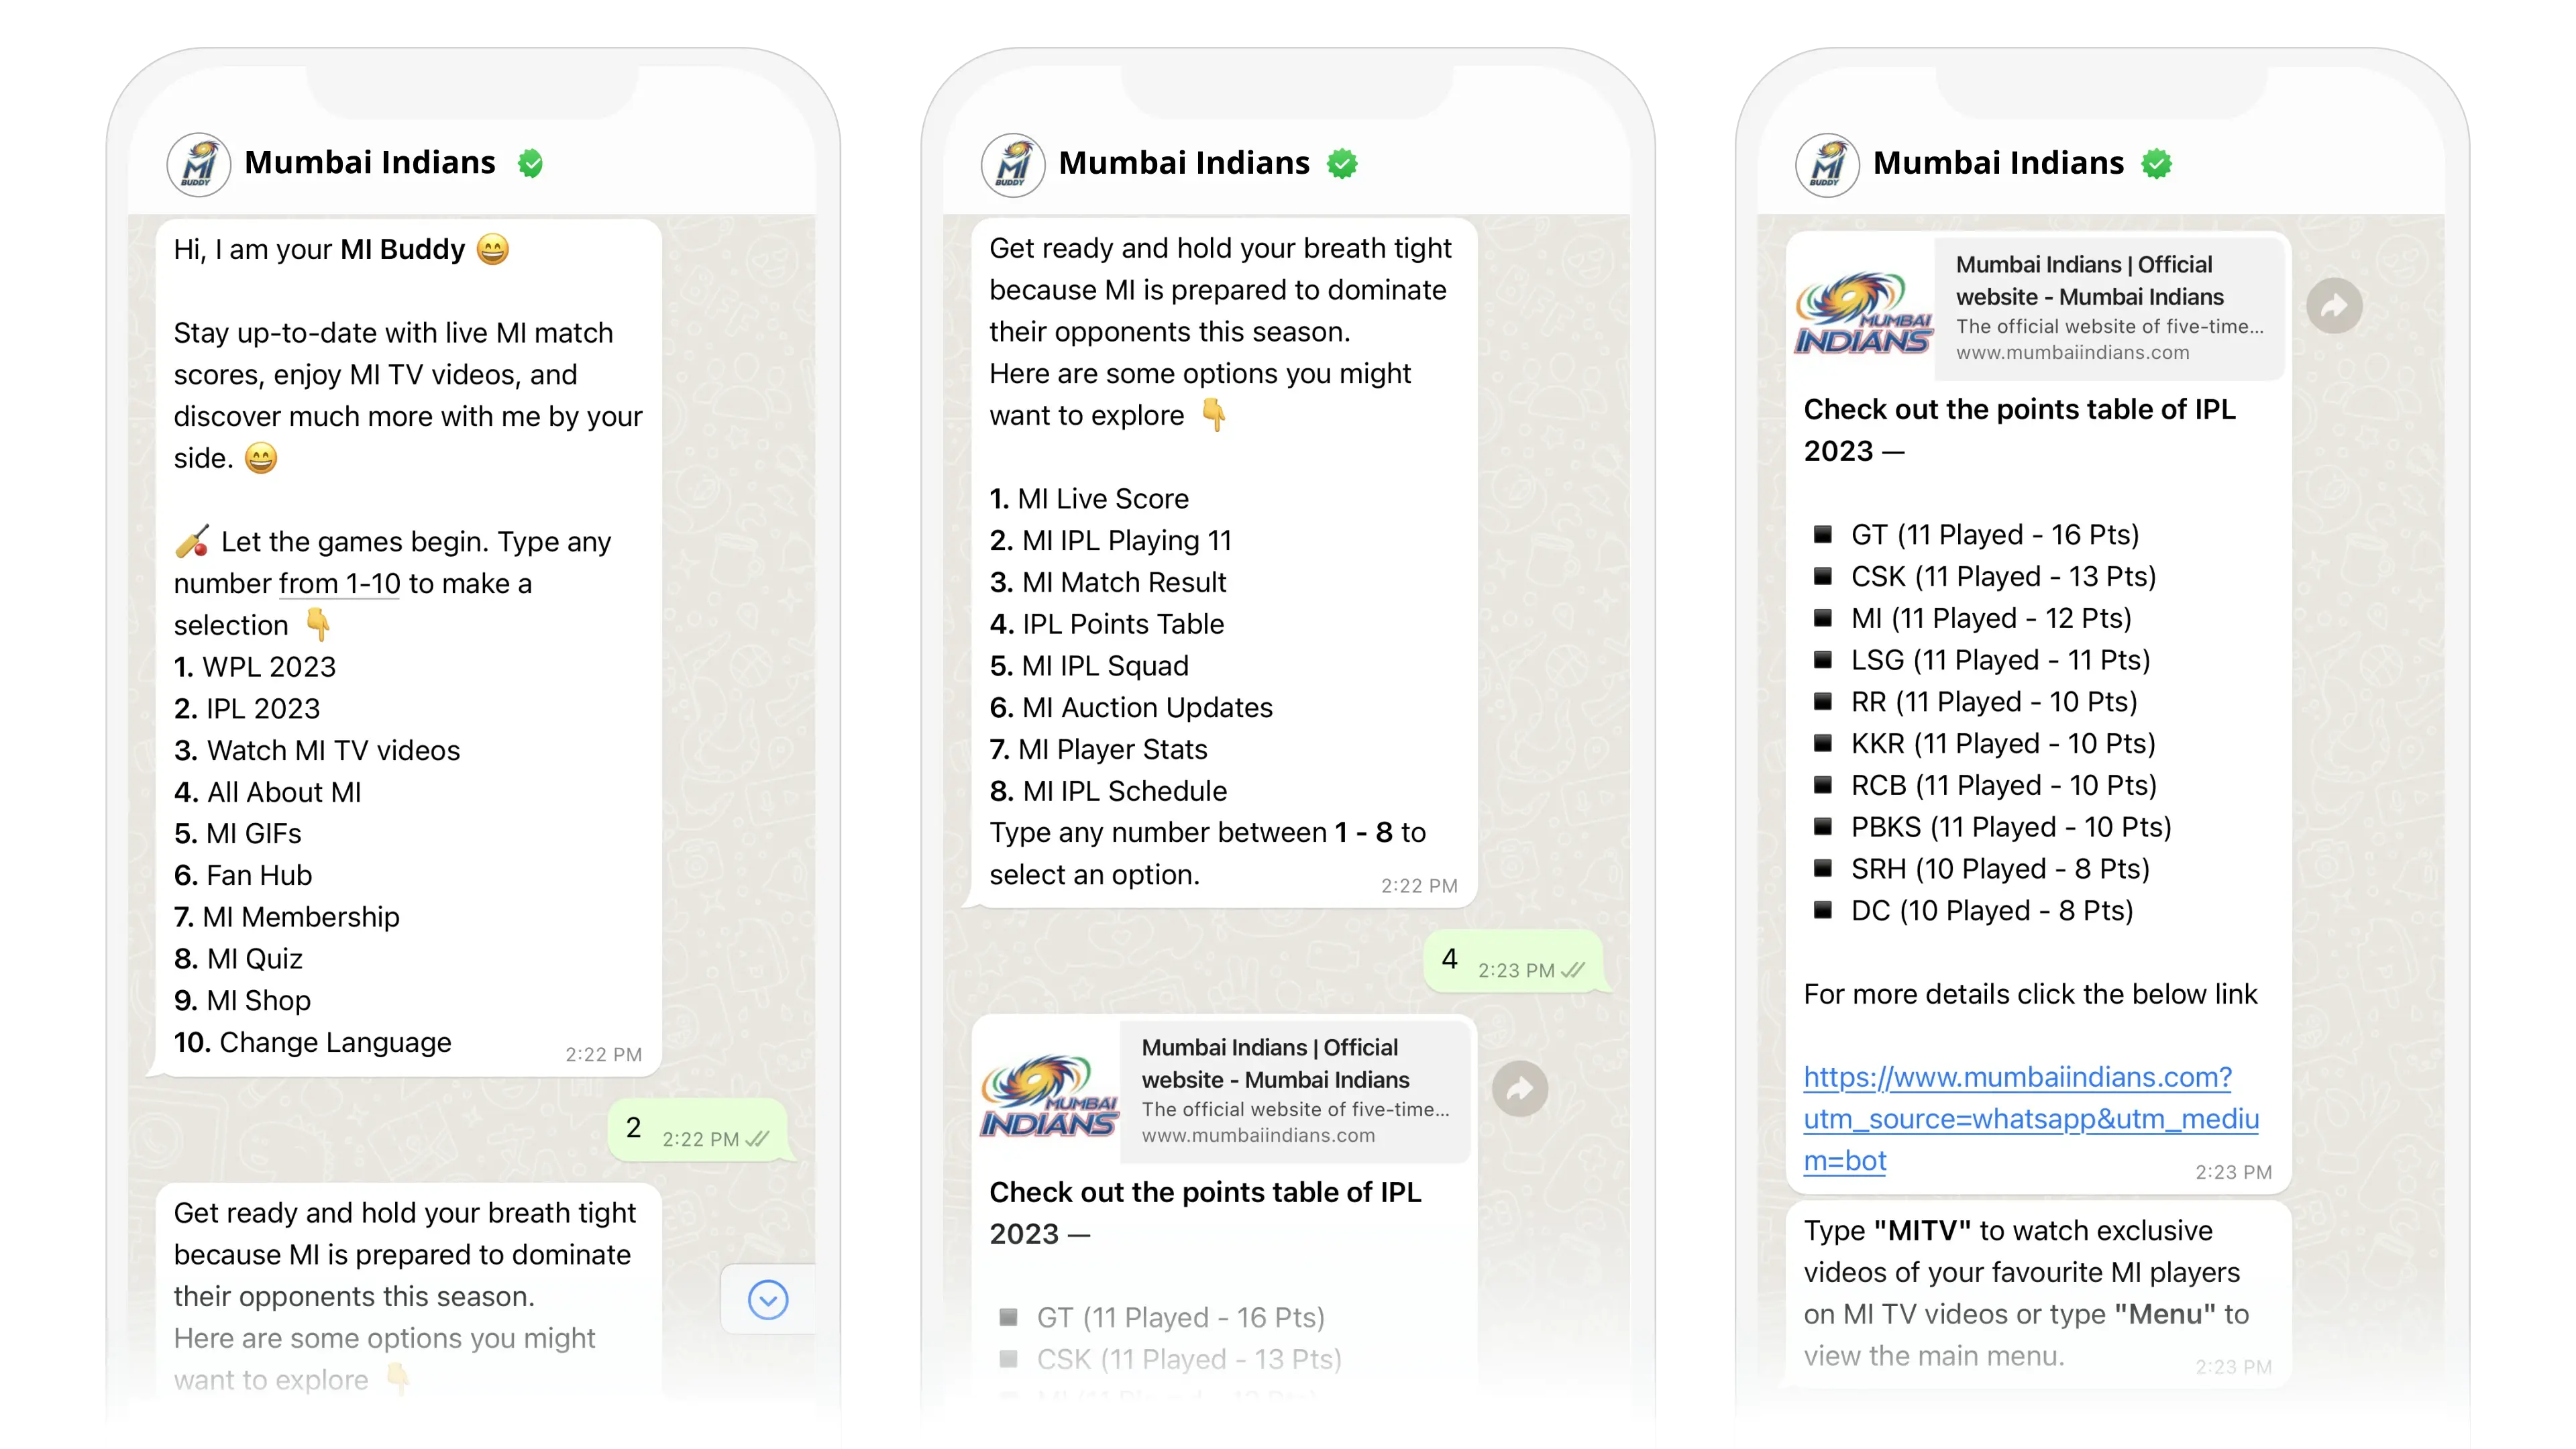Viewport: 2576px width, 1449px height.
Task: Click verified badge in right phone header
Action: click(x=2157, y=163)
